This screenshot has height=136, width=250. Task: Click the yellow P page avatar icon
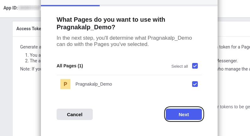(65, 84)
